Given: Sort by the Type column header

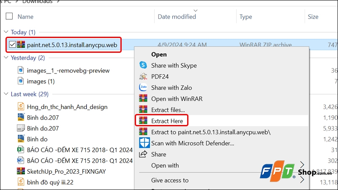Looking at the screenshot, I should click(x=245, y=16).
